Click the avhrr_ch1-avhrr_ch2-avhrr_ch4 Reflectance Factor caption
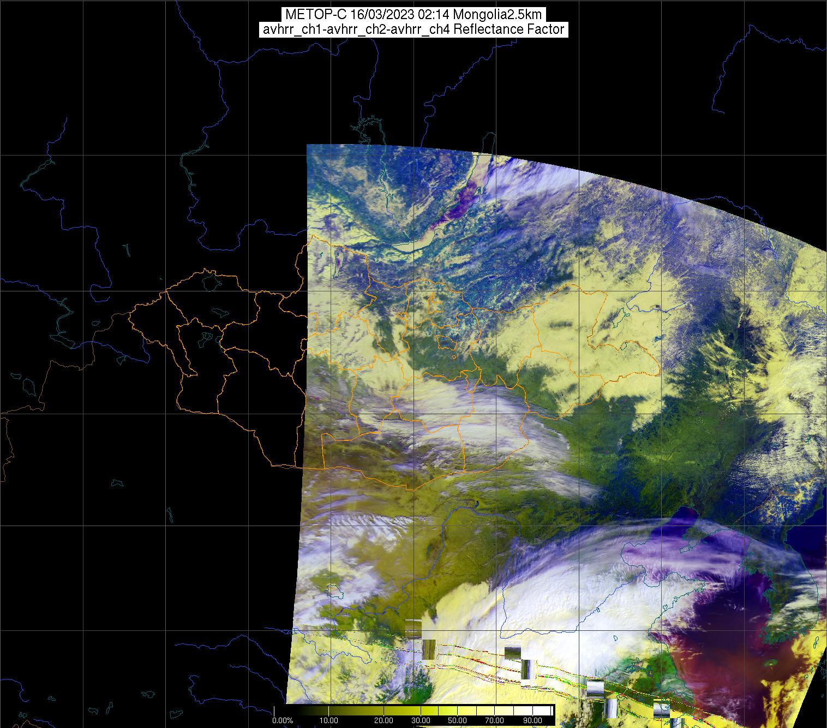This screenshot has width=827, height=728. pyautogui.click(x=413, y=29)
